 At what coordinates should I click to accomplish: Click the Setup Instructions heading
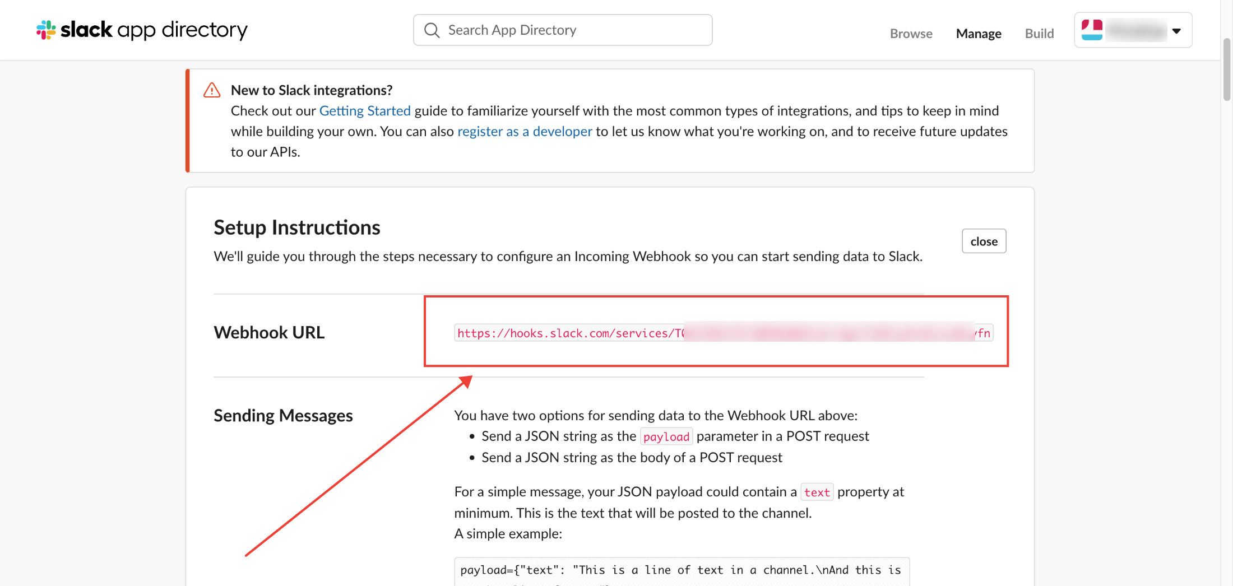click(296, 227)
